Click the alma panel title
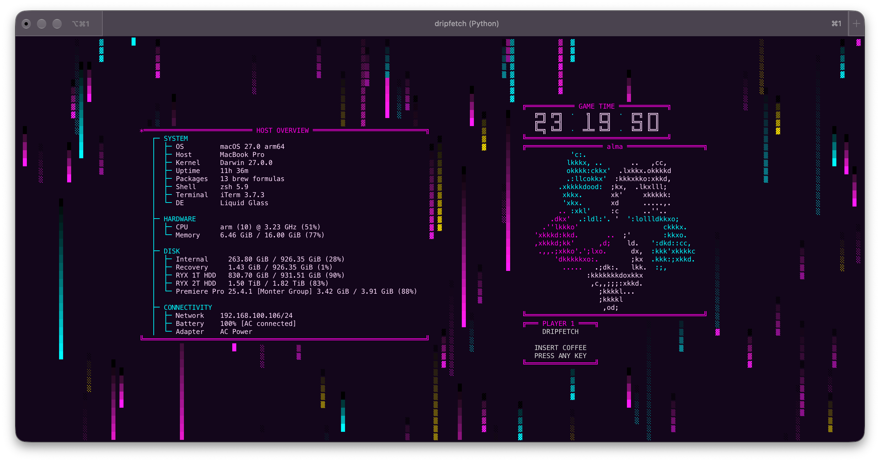This screenshot has width=880, height=462. point(615,147)
